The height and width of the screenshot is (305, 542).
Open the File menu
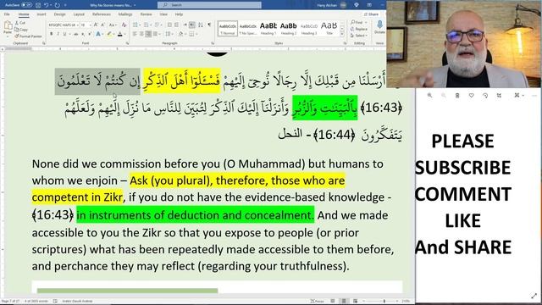[7, 14]
